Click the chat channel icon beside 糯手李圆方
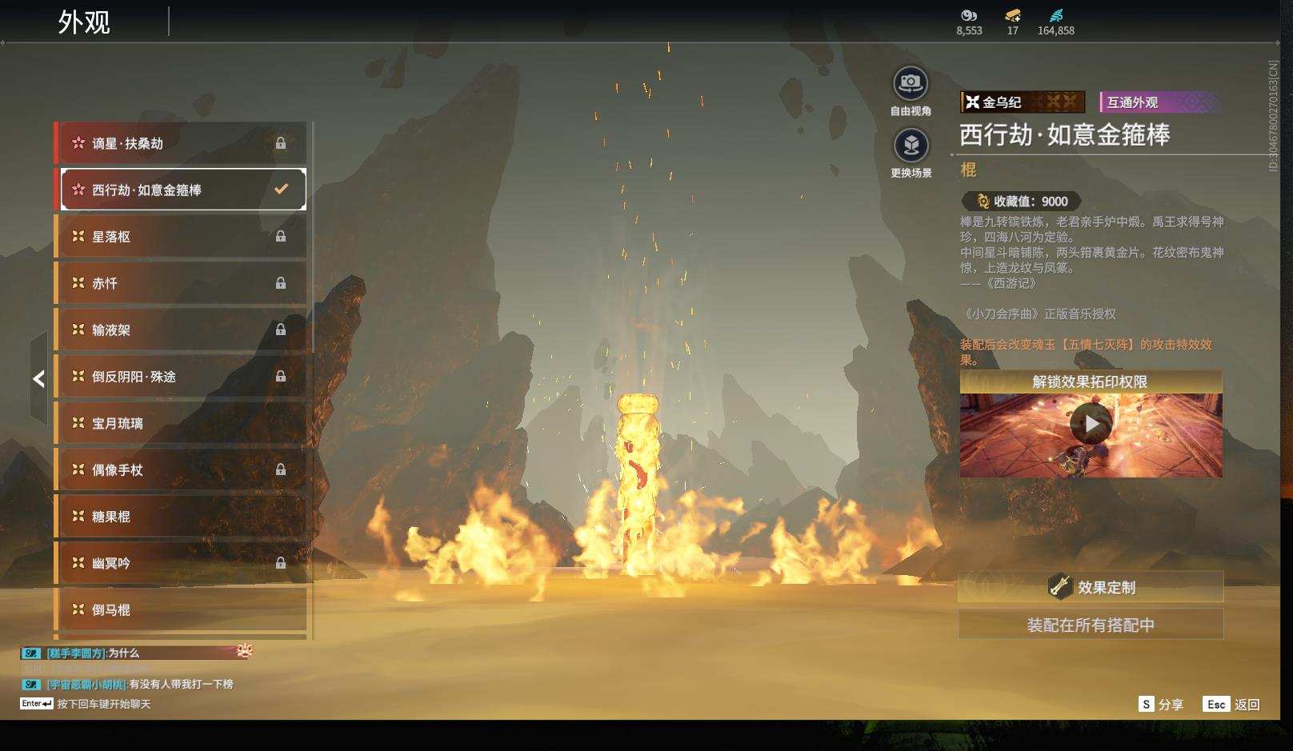The image size is (1293, 751). [x=30, y=653]
